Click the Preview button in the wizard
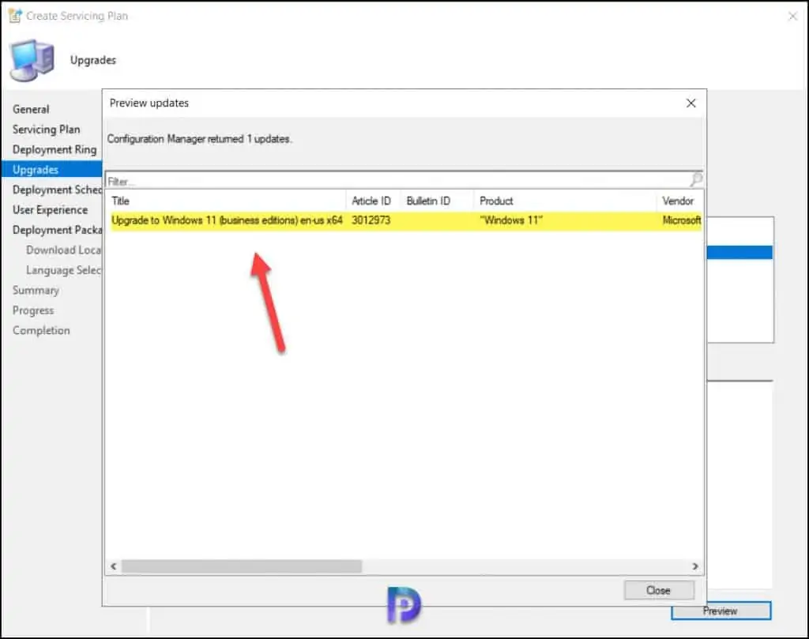 tap(721, 611)
